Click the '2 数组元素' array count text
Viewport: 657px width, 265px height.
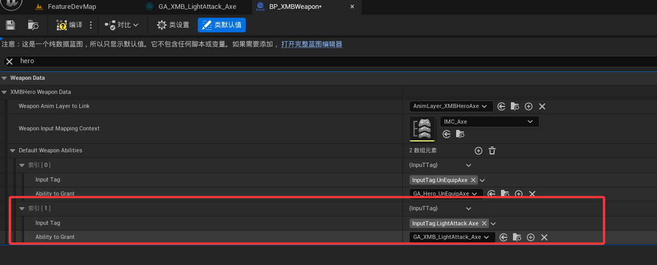click(x=423, y=150)
